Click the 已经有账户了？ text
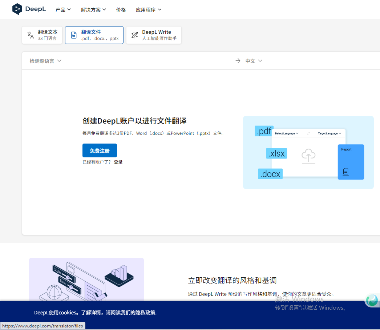The width and height of the screenshot is (380, 330). coord(97,162)
